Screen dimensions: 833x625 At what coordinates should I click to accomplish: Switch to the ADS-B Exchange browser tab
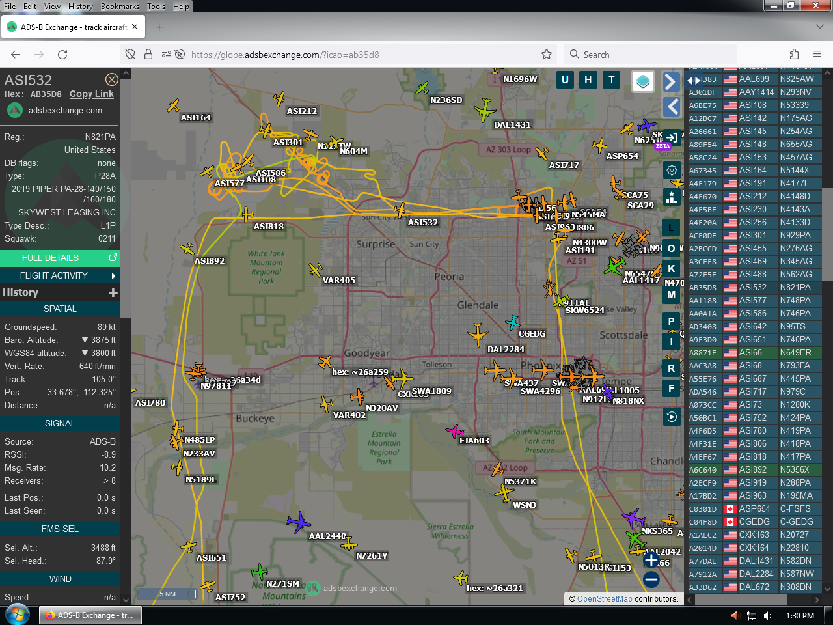click(x=73, y=27)
